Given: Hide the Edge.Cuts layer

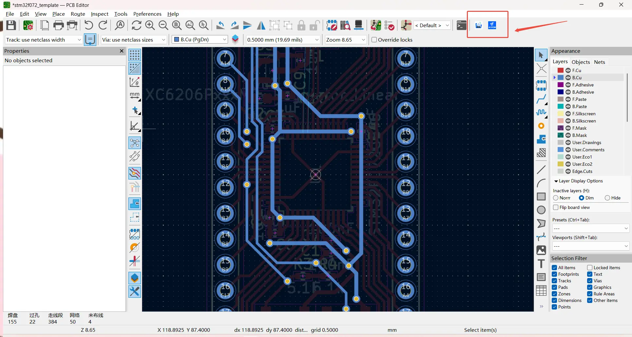Looking at the screenshot, I should coord(568,171).
